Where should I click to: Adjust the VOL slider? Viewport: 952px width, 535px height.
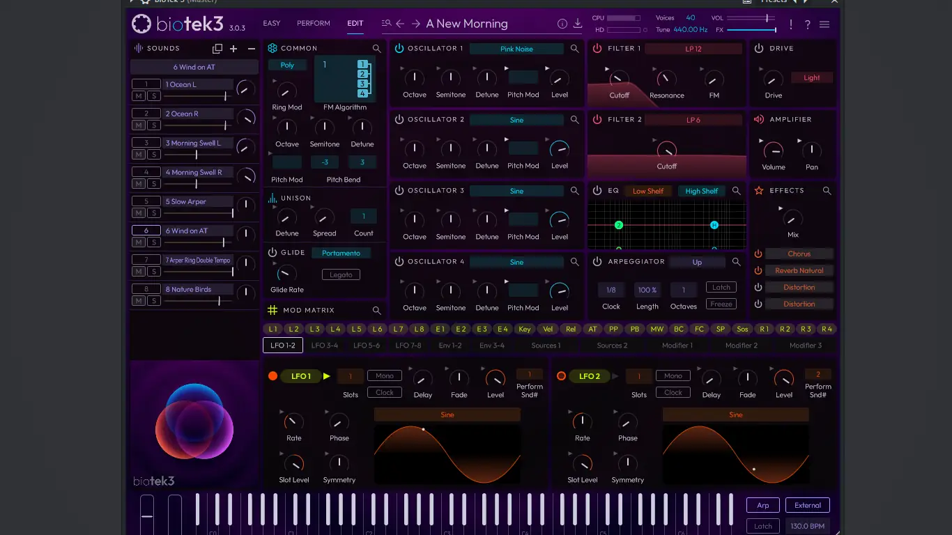[x=751, y=17]
